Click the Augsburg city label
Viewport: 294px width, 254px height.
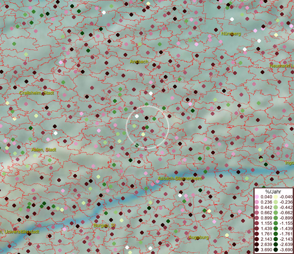[x=198, y=237]
